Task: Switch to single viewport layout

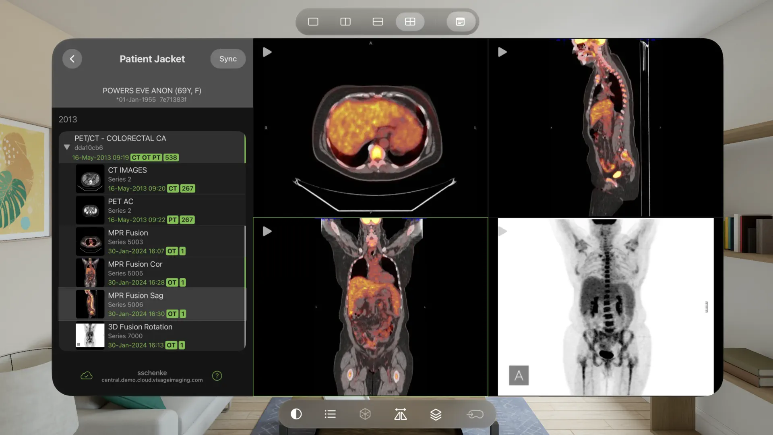Action: (x=313, y=21)
